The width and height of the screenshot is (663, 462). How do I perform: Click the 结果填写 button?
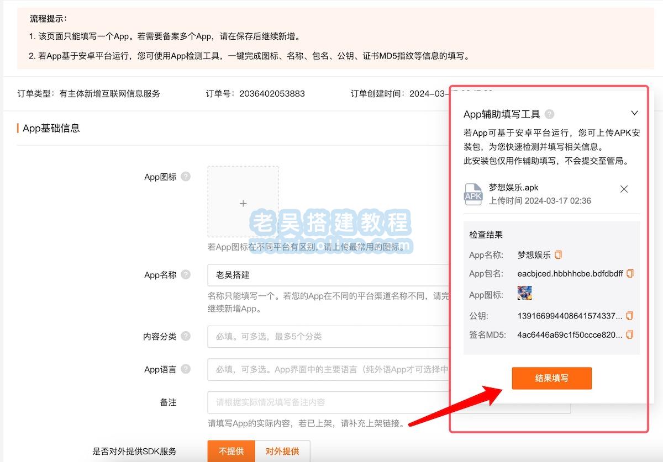click(x=551, y=379)
